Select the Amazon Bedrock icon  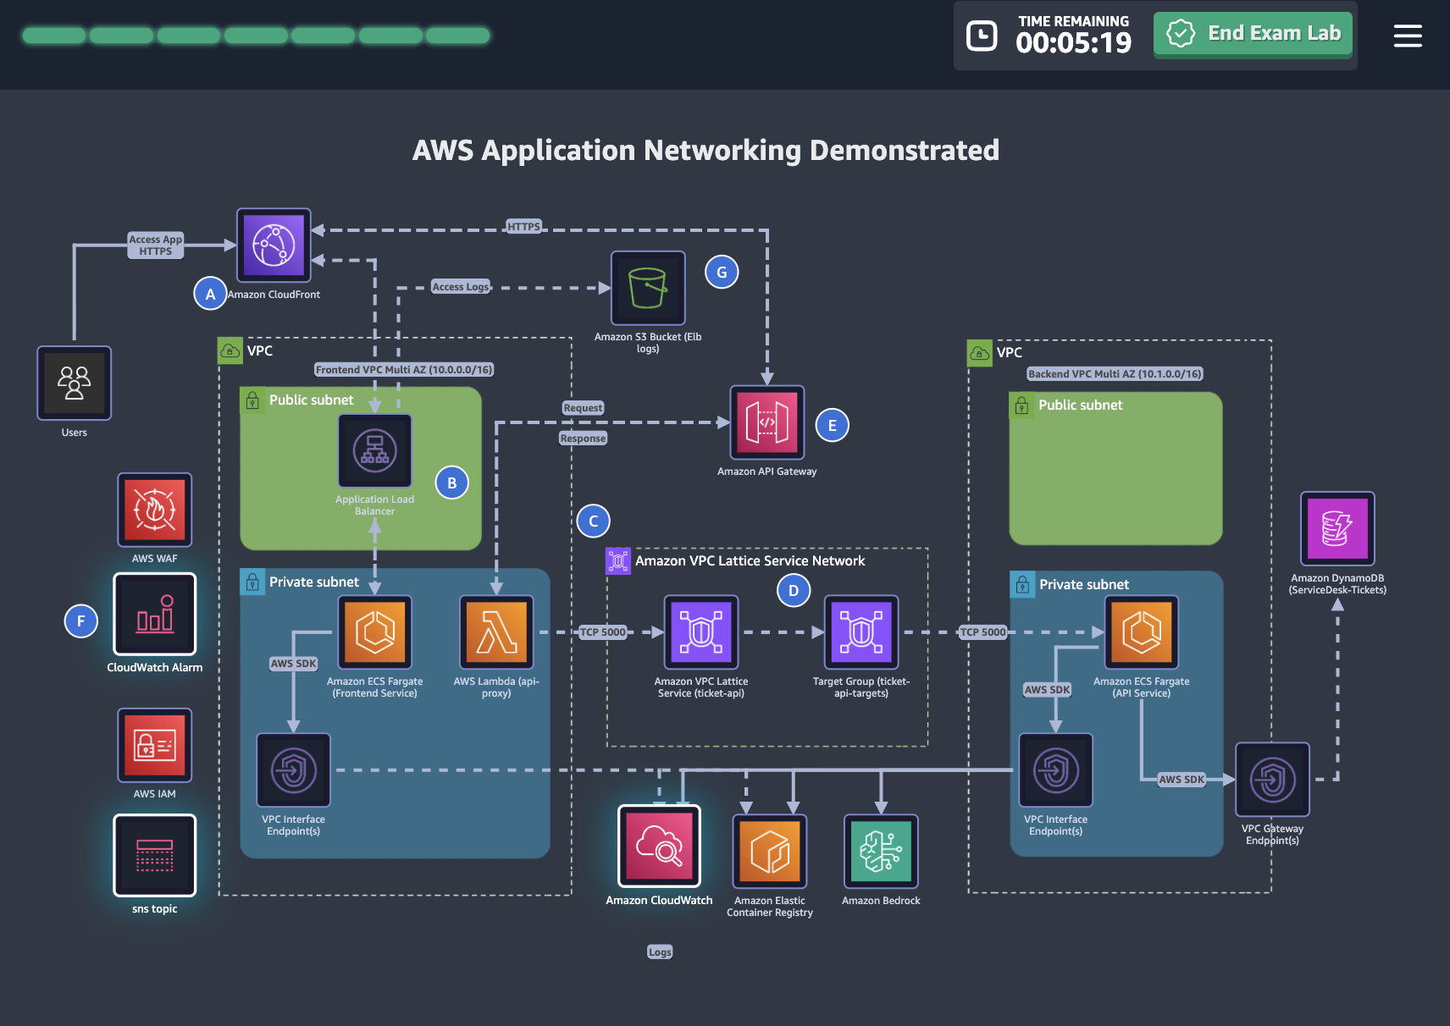click(x=882, y=852)
